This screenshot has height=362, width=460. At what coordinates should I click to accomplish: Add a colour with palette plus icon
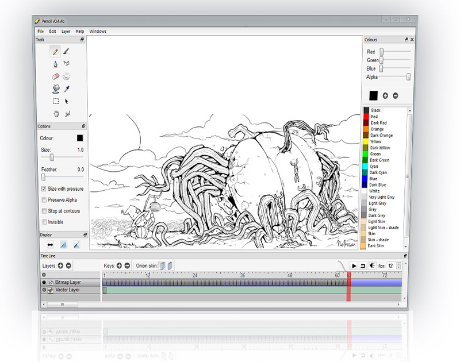(x=385, y=95)
